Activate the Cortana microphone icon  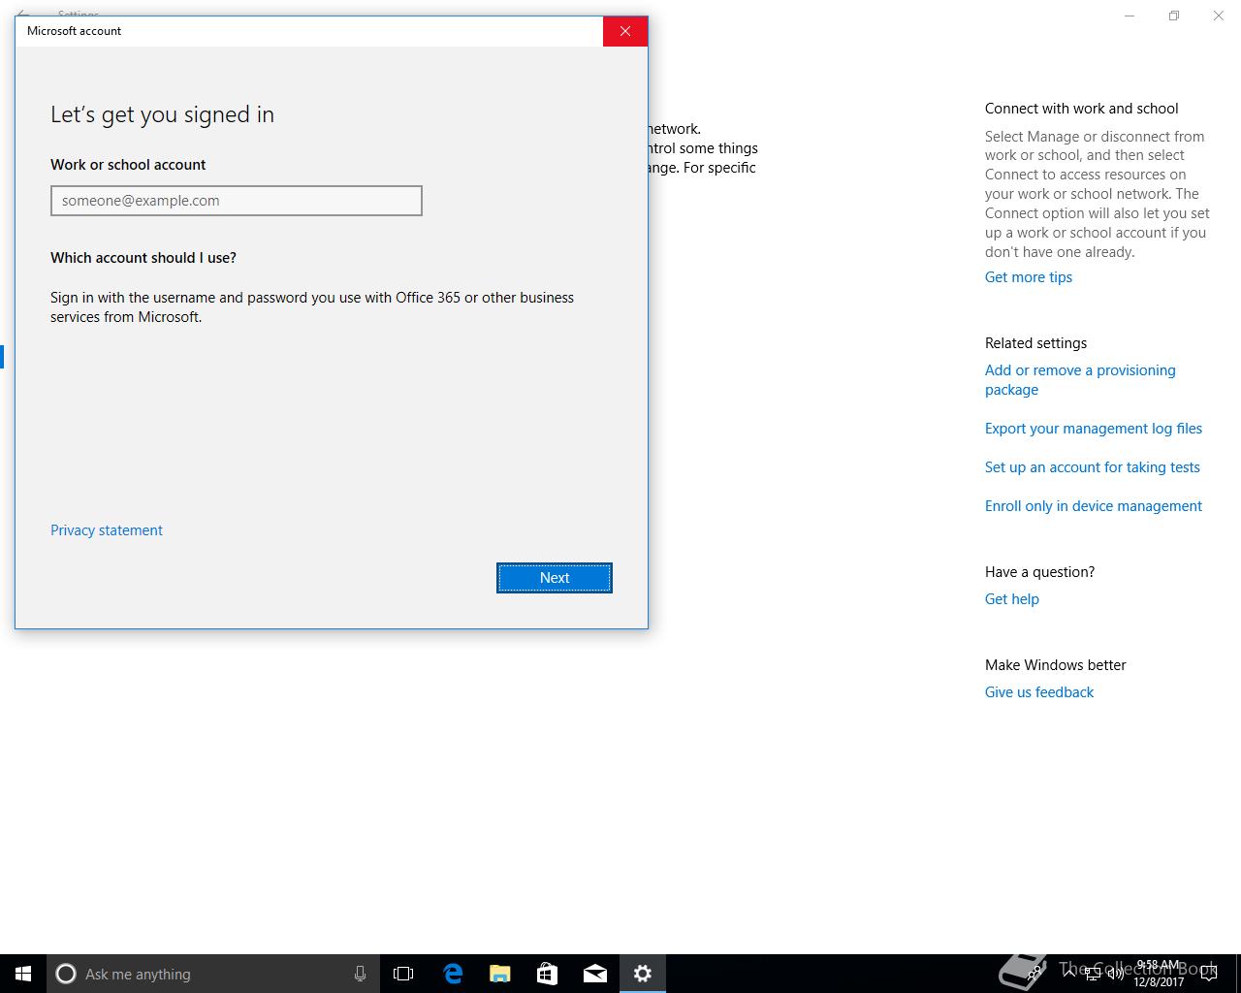360,974
